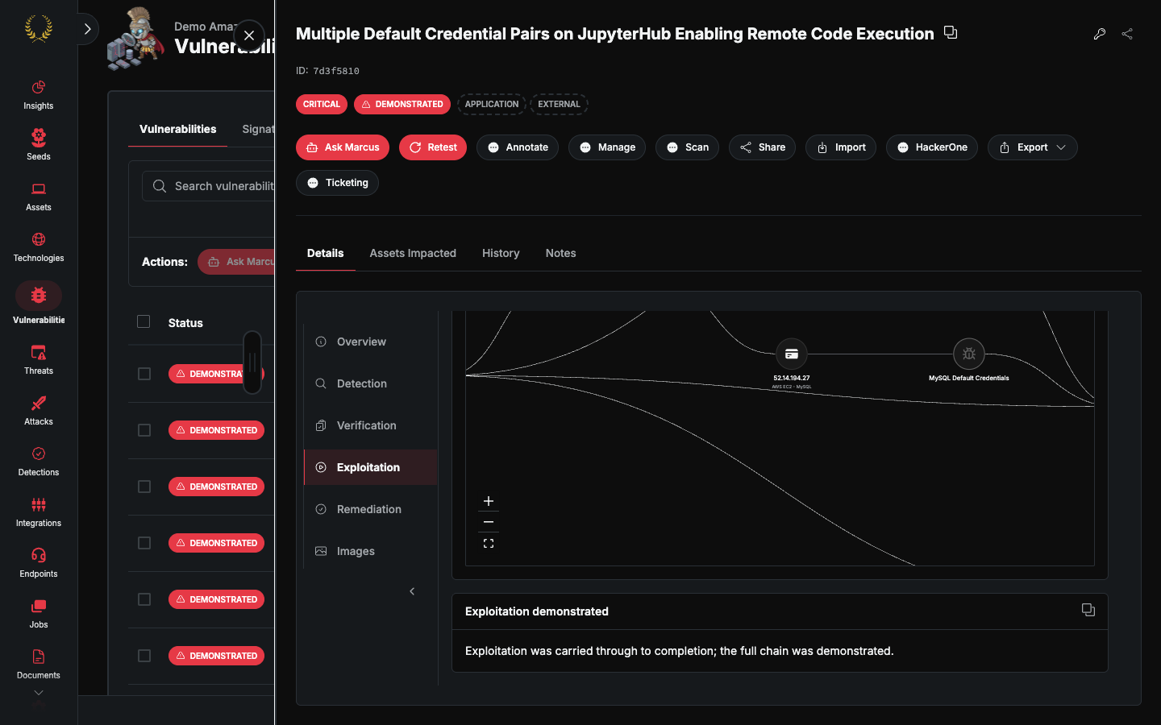1161x725 pixels.
Task: Go to the Assets section
Action: [x=38, y=197]
